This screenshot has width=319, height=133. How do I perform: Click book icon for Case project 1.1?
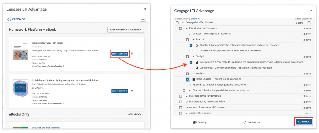point(197,62)
